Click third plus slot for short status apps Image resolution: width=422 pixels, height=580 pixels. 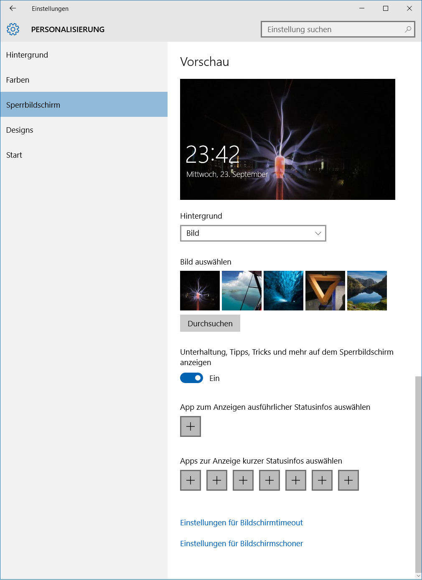point(243,480)
